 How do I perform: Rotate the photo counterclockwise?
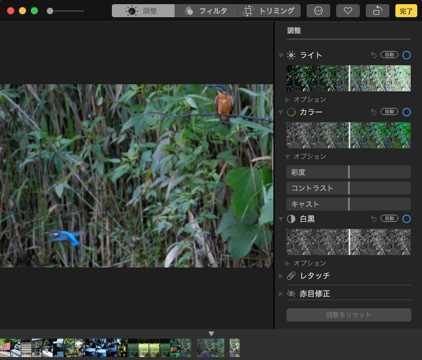point(378,11)
